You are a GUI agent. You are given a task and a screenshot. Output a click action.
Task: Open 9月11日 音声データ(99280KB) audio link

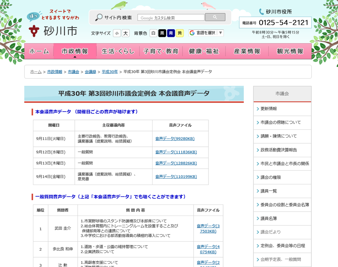(x=175, y=139)
